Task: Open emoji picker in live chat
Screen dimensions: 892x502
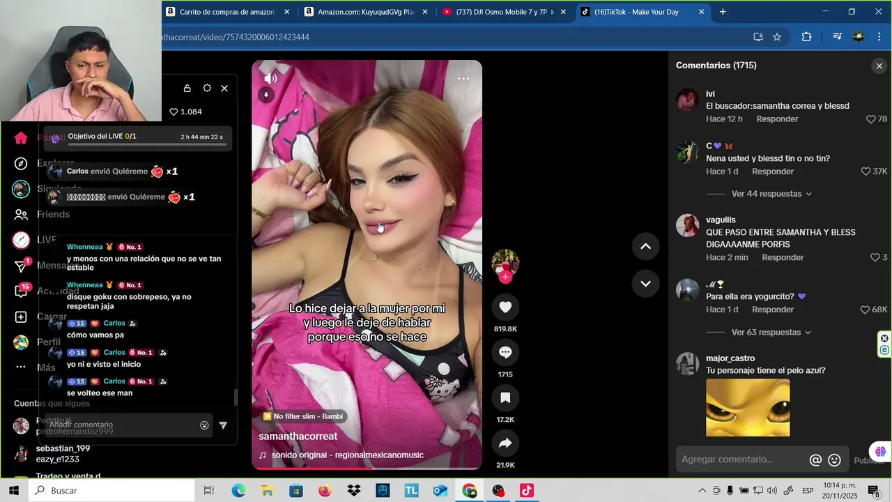Action: coord(204,425)
